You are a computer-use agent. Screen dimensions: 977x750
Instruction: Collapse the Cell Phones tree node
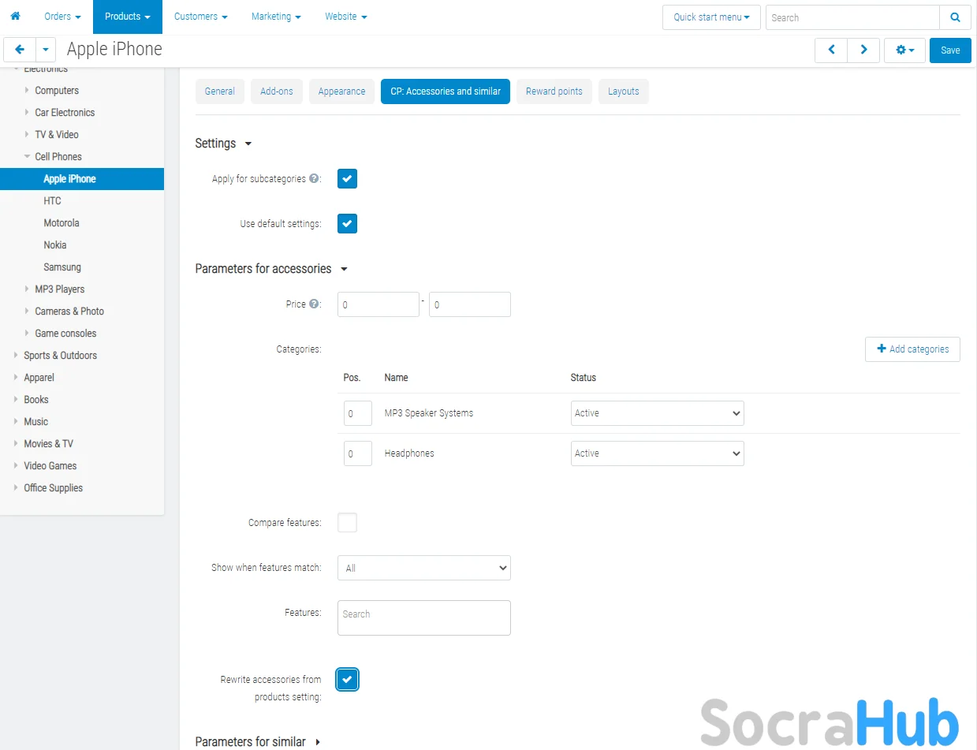click(28, 157)
